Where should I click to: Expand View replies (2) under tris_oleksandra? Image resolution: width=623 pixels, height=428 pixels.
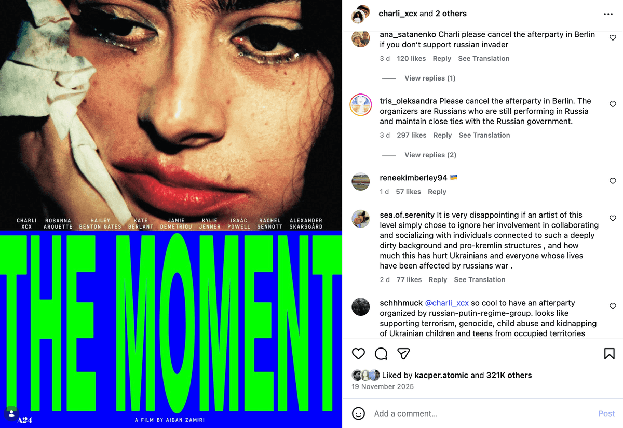pyautogui.click(x=430, y=155)
